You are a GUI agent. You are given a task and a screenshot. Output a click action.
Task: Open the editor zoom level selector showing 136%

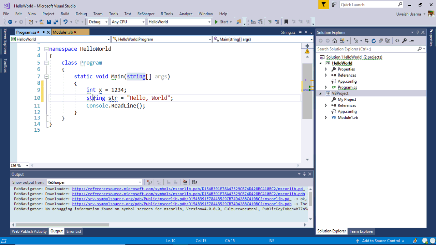(x=19, y=165)
